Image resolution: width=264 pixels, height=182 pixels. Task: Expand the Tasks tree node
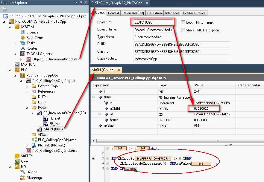(x=16, y=43)
